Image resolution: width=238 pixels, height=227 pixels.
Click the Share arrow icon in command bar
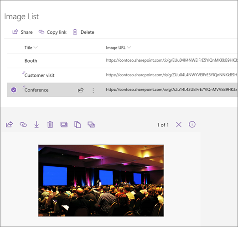[15, 32]
